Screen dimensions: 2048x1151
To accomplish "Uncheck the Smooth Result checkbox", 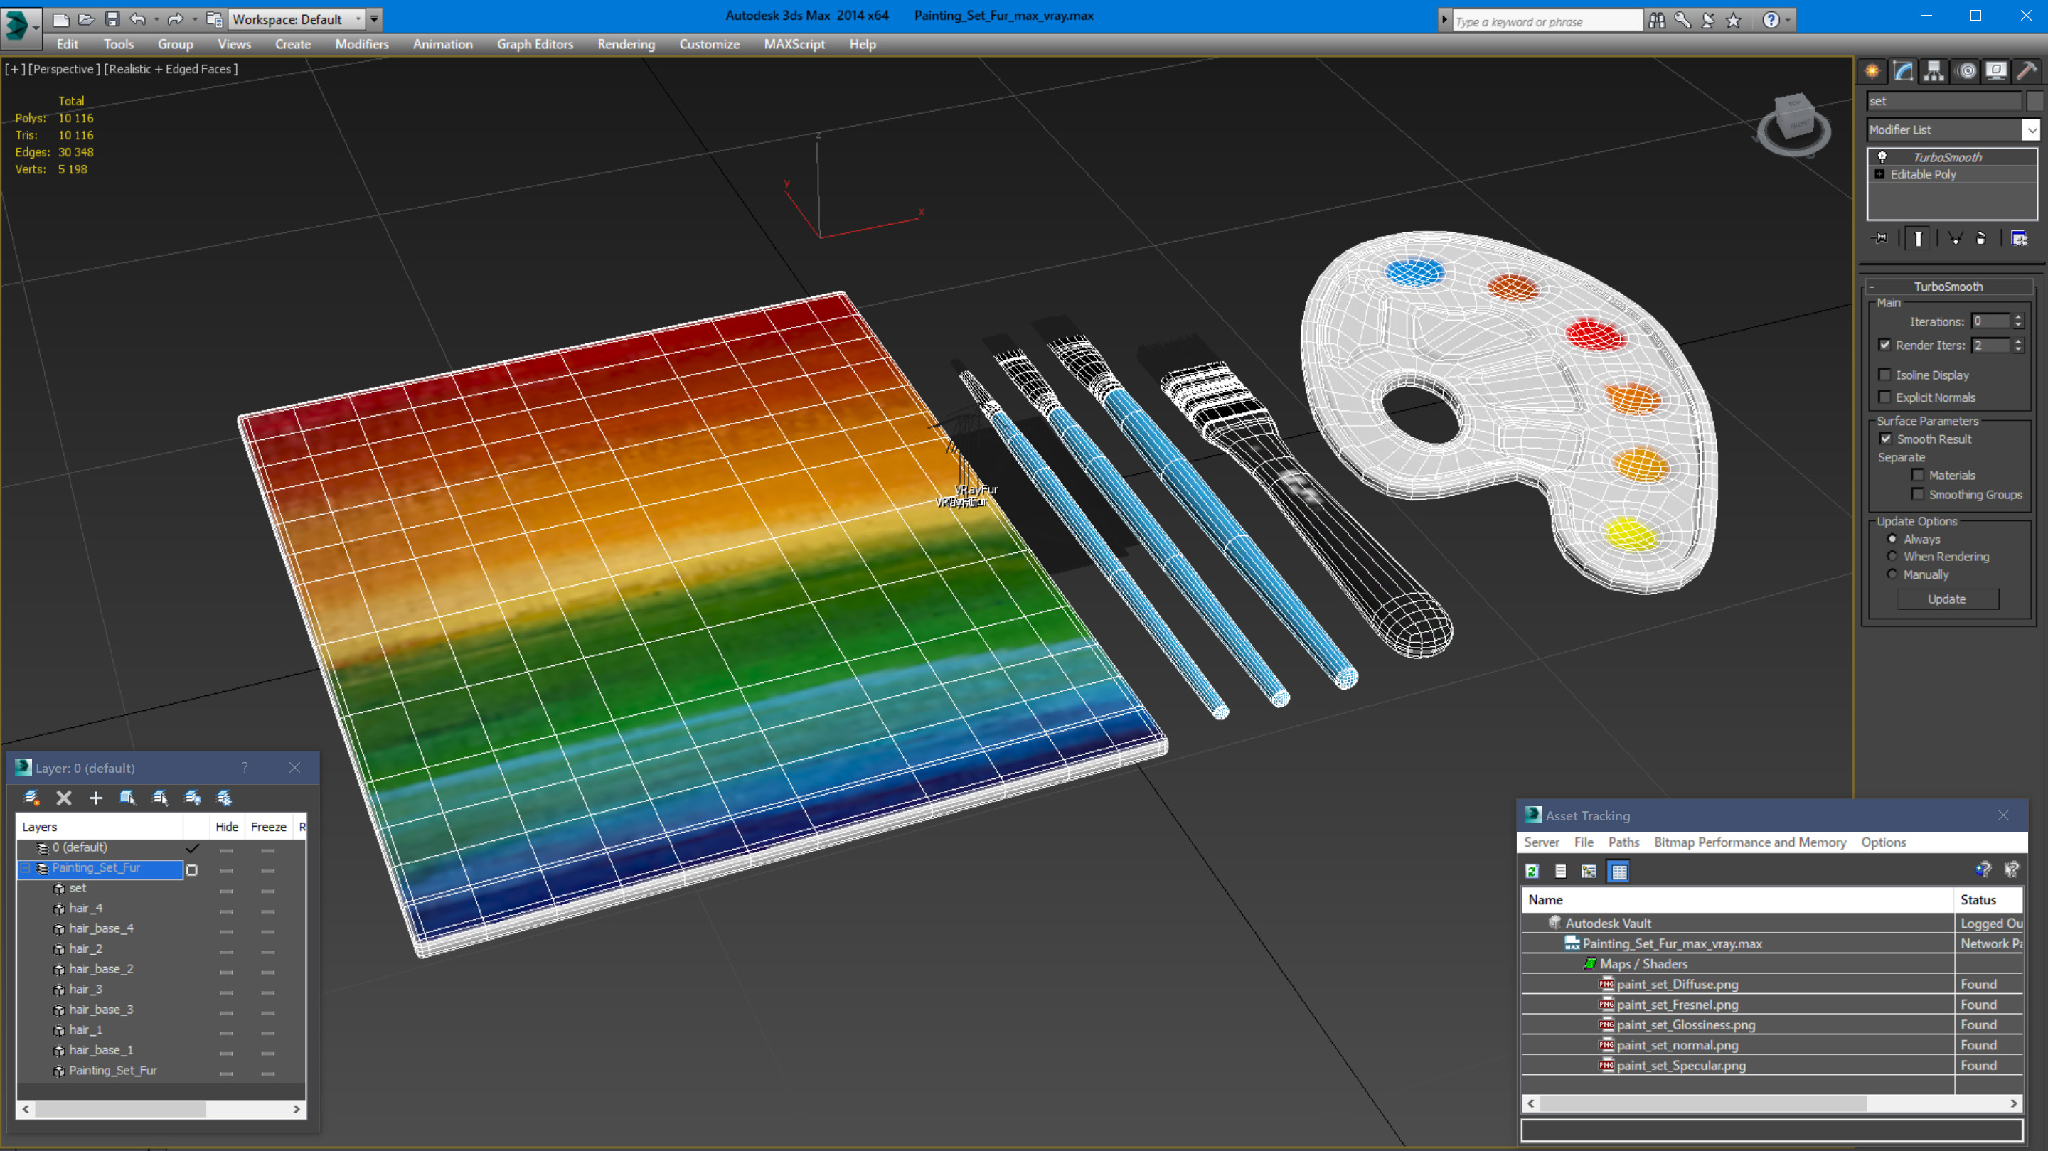I will (1886, 439).
